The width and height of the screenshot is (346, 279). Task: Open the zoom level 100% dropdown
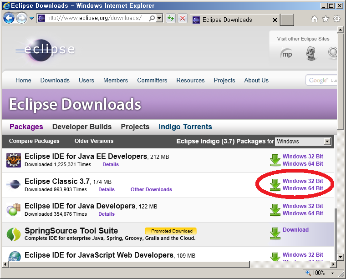(332, 273)
